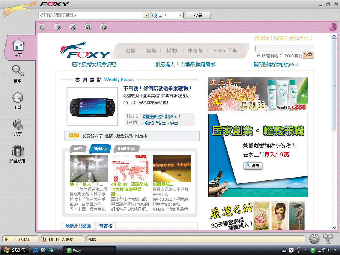The height and width of the screenshot is (255, 340).
Task: Switch to the MyMaji tab
Action: [100, 148]
